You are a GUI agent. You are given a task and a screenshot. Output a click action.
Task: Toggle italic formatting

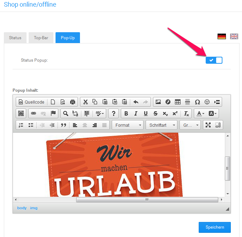tap(136, 113)
